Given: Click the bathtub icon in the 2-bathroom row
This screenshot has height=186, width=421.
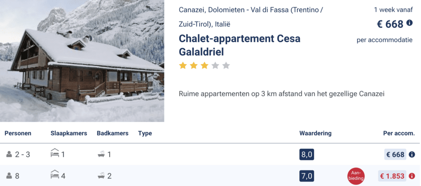Looking at the screenshot, I should (101, 176).
